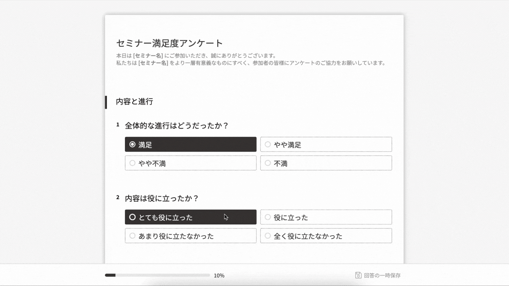Click the save disk icon in footer
The height and width of the screenshot is (286, 509).
(358, 275)
